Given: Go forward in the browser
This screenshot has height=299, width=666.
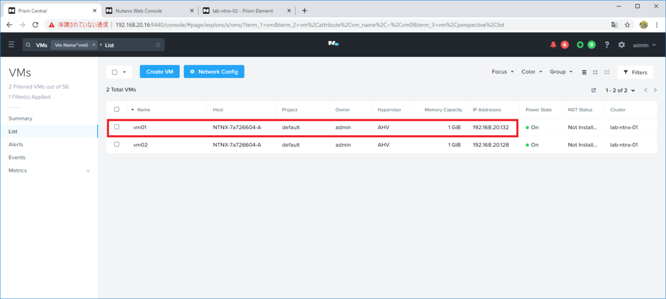Looking at the screenshot, I should coord(23,25).
